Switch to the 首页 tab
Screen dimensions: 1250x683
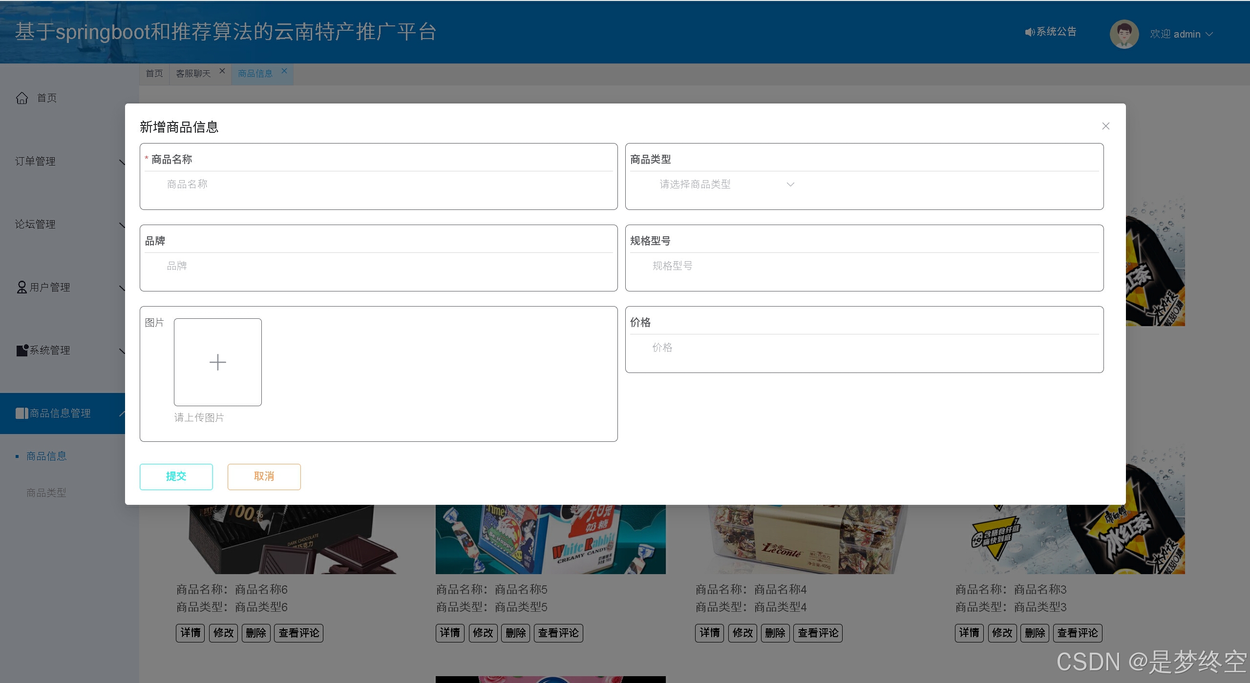click(154, 74)
